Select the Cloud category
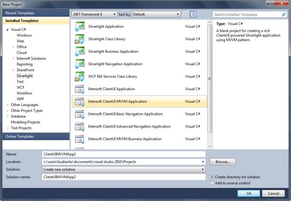This screenshot has height=201, width=291. (21, 53)
